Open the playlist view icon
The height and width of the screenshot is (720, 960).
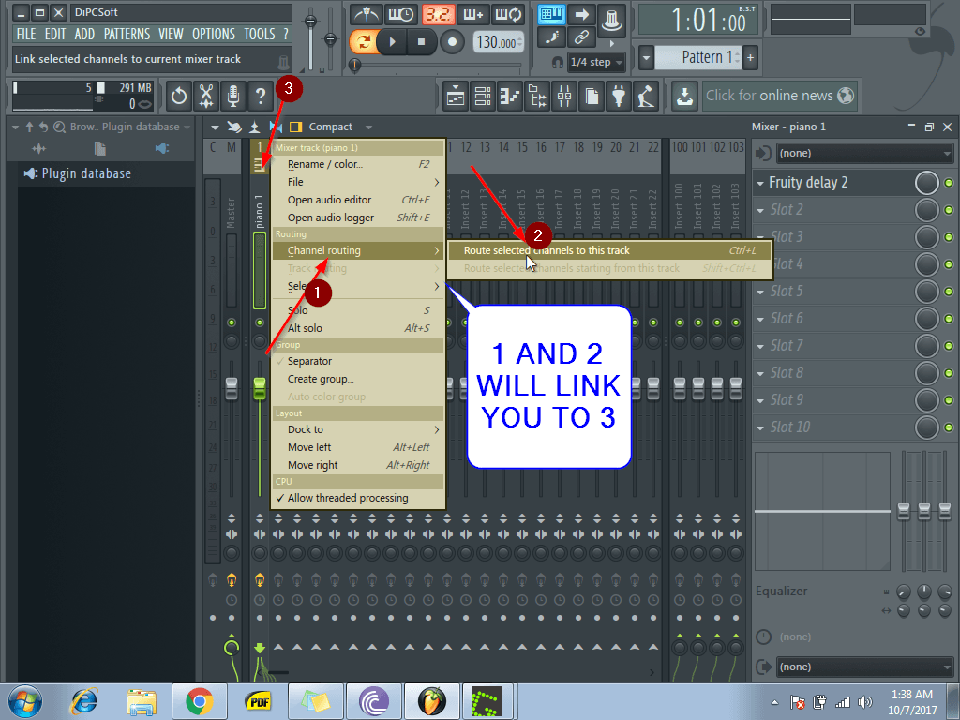456,96
